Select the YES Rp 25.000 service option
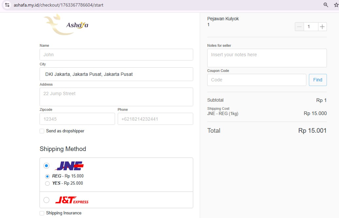The image size is (339, 218). coord(47,183)
